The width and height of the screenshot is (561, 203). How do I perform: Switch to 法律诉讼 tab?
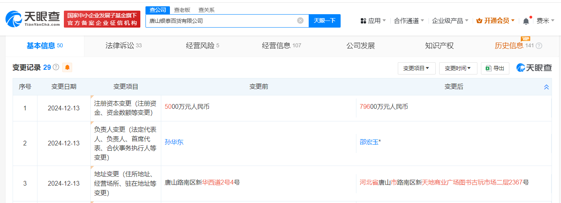click(123, 46)
